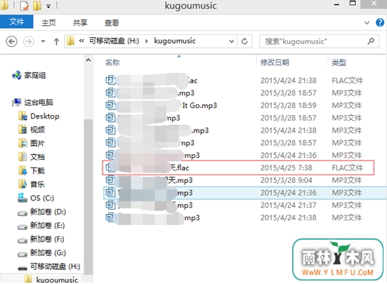Viewport: 387px width, 284px height.
Task: Click the Forward navigation arrow
Action: point(29,41)
